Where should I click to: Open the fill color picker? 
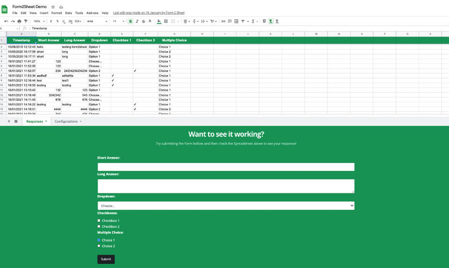pyautogui.click(x=159, y=21)
